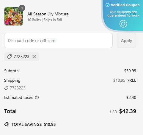Click the Verified Coupon heading
Screen dimensions: 143x135
click(x=125, y=5)
